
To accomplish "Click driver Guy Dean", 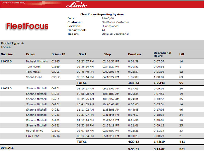I will [32, 136].
